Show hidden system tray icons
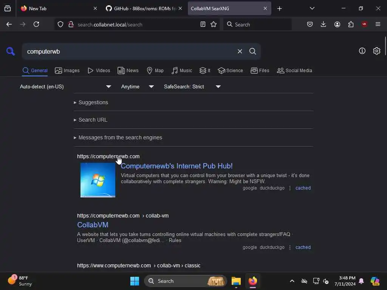387x290 pixels. click(x=292, y=281)
